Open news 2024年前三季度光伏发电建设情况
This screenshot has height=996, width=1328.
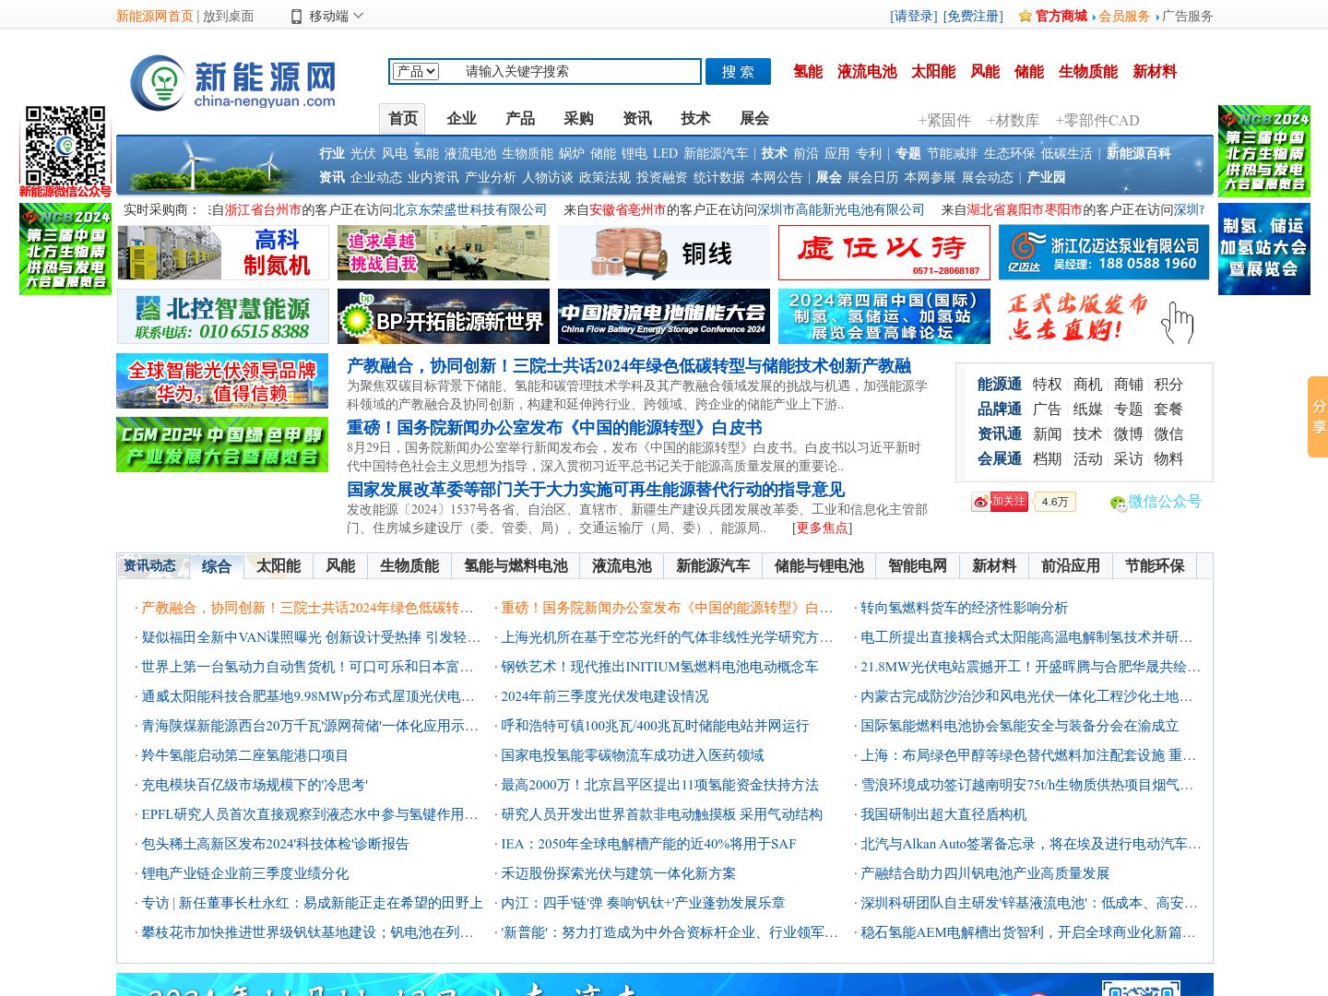(605, 696)
